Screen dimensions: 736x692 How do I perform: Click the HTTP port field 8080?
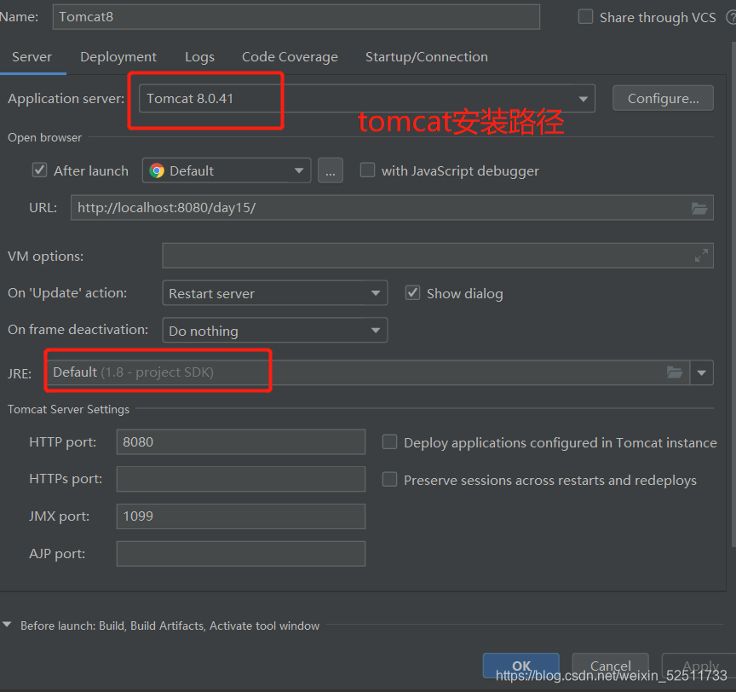241,441
